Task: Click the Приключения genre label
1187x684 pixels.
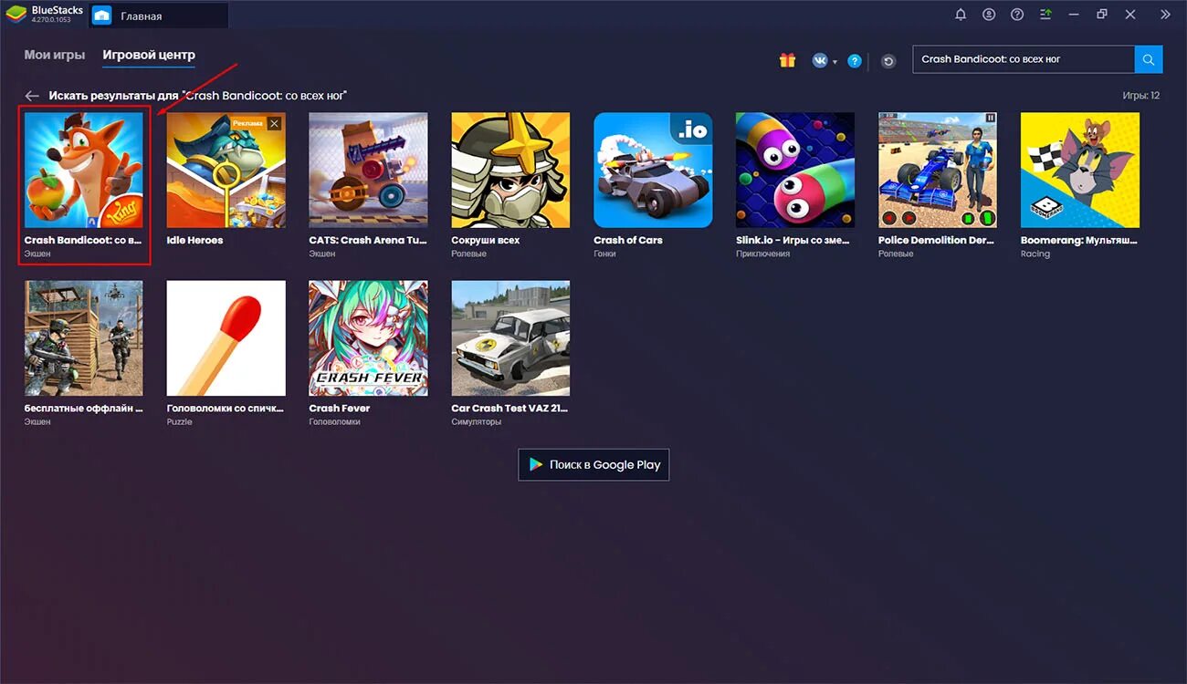Action: click(x=763, y=254)
